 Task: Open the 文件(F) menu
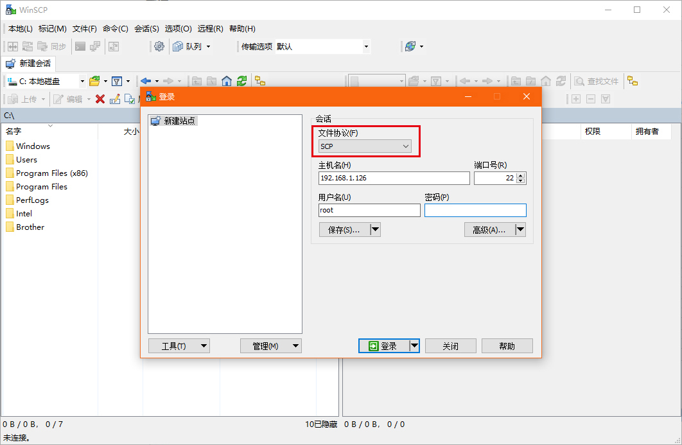click(x=84, y=29)
